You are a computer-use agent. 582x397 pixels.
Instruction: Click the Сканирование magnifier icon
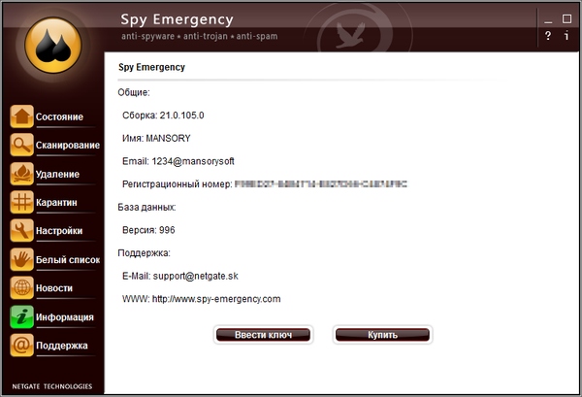21,146
